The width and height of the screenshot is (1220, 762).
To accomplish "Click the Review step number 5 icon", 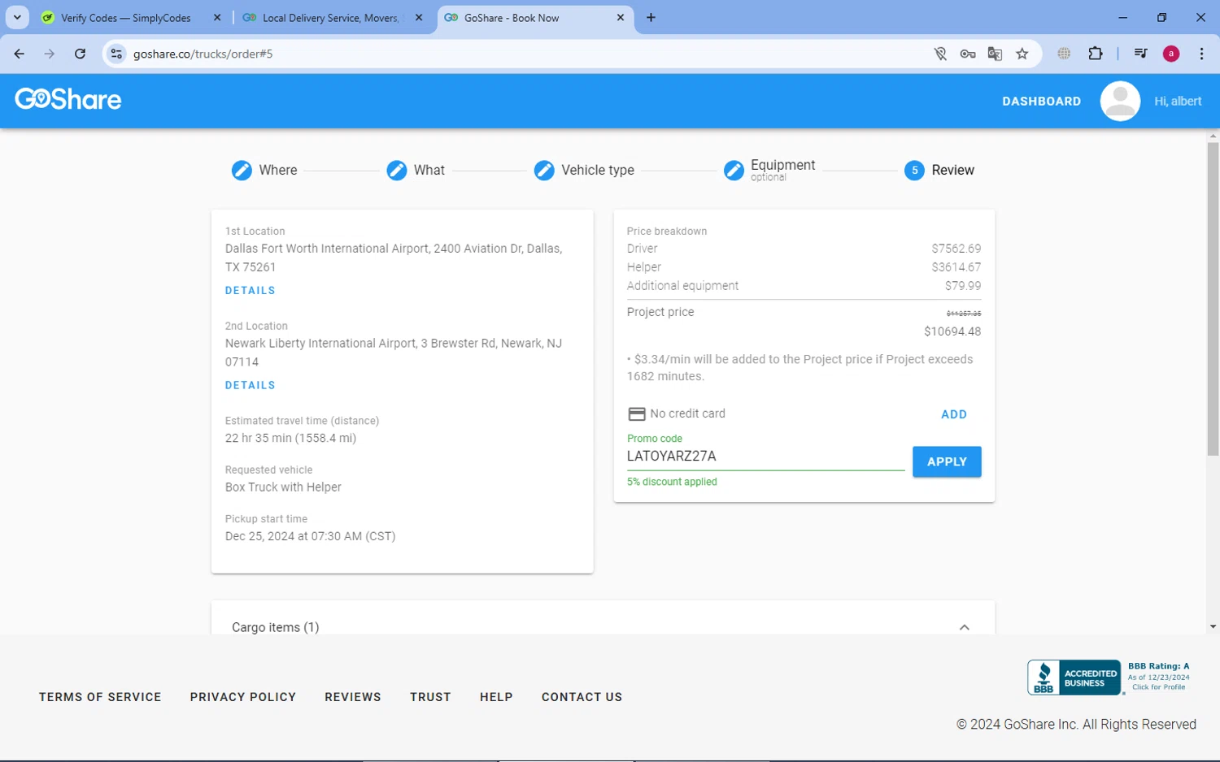I will [x=914, y=170].
